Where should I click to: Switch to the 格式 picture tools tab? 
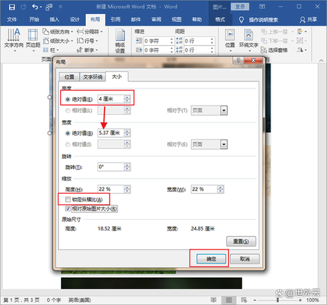click(x=220, y=20)
